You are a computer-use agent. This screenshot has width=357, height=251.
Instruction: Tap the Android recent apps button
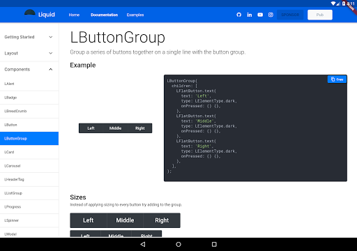[214, 244]
